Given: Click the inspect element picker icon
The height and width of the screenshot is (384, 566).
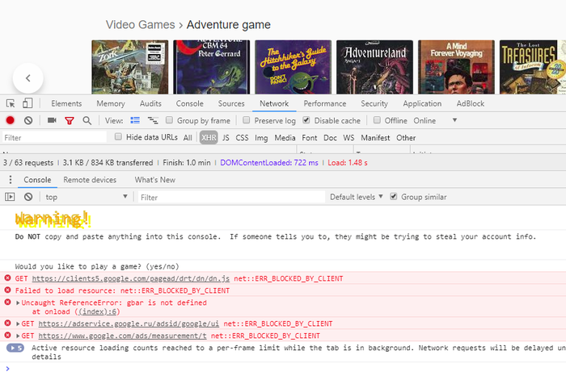Looking at the screenshot, I should 11,103.
